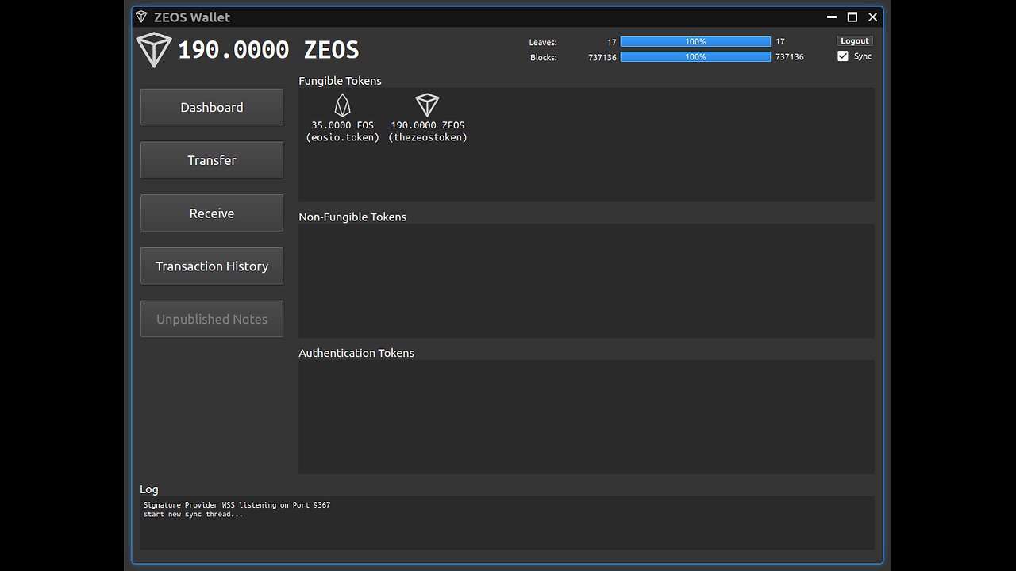This screenshot has width=1016, height=571.
Task: Click the ZEOS token icon in Fungible Tokens
Action: tap(427, 105)
